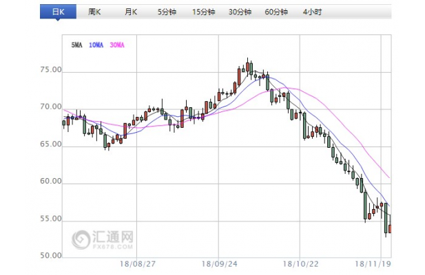Click the last candlestick at far right
The width and height of the screenshot is (425, 275).
pos(390,228)
